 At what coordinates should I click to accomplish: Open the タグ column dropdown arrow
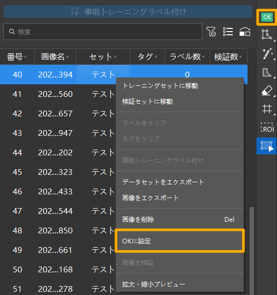click(x=156, y=57)
